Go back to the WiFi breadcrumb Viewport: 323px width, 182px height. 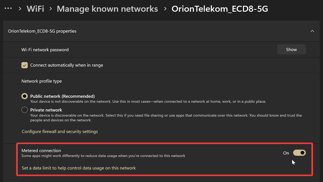click(35, 9)
